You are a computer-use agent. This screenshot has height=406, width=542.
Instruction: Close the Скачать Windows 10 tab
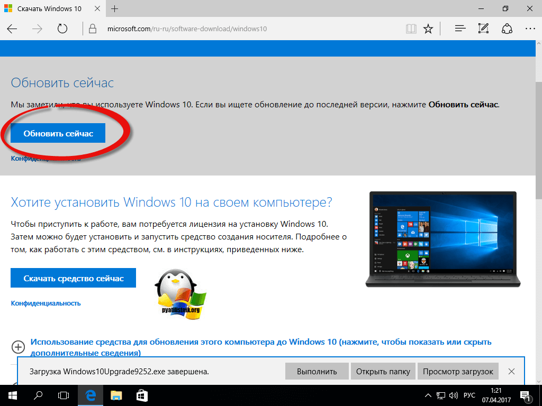97,9
